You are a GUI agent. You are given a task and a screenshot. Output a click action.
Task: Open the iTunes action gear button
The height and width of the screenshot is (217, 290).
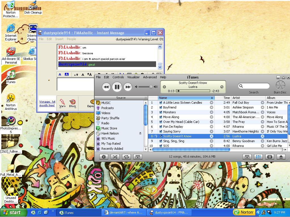tap(104, 157)
